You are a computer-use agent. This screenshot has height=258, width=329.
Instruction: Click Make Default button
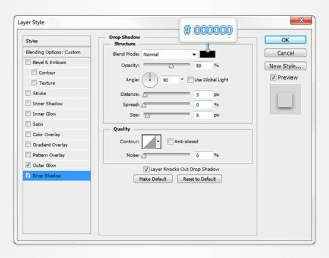click(x=153, y=179)
